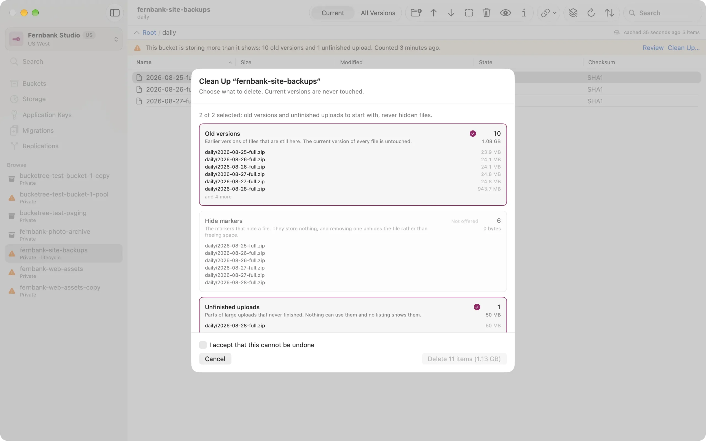The height and width of the screenshot is (441, 706).
Task: Switch to the All Versions tab
Action: [x=378, y=13]
